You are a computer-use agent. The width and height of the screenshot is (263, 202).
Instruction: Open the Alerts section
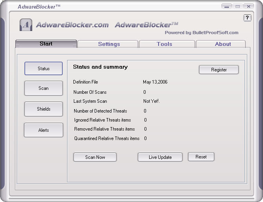[44, 130]
